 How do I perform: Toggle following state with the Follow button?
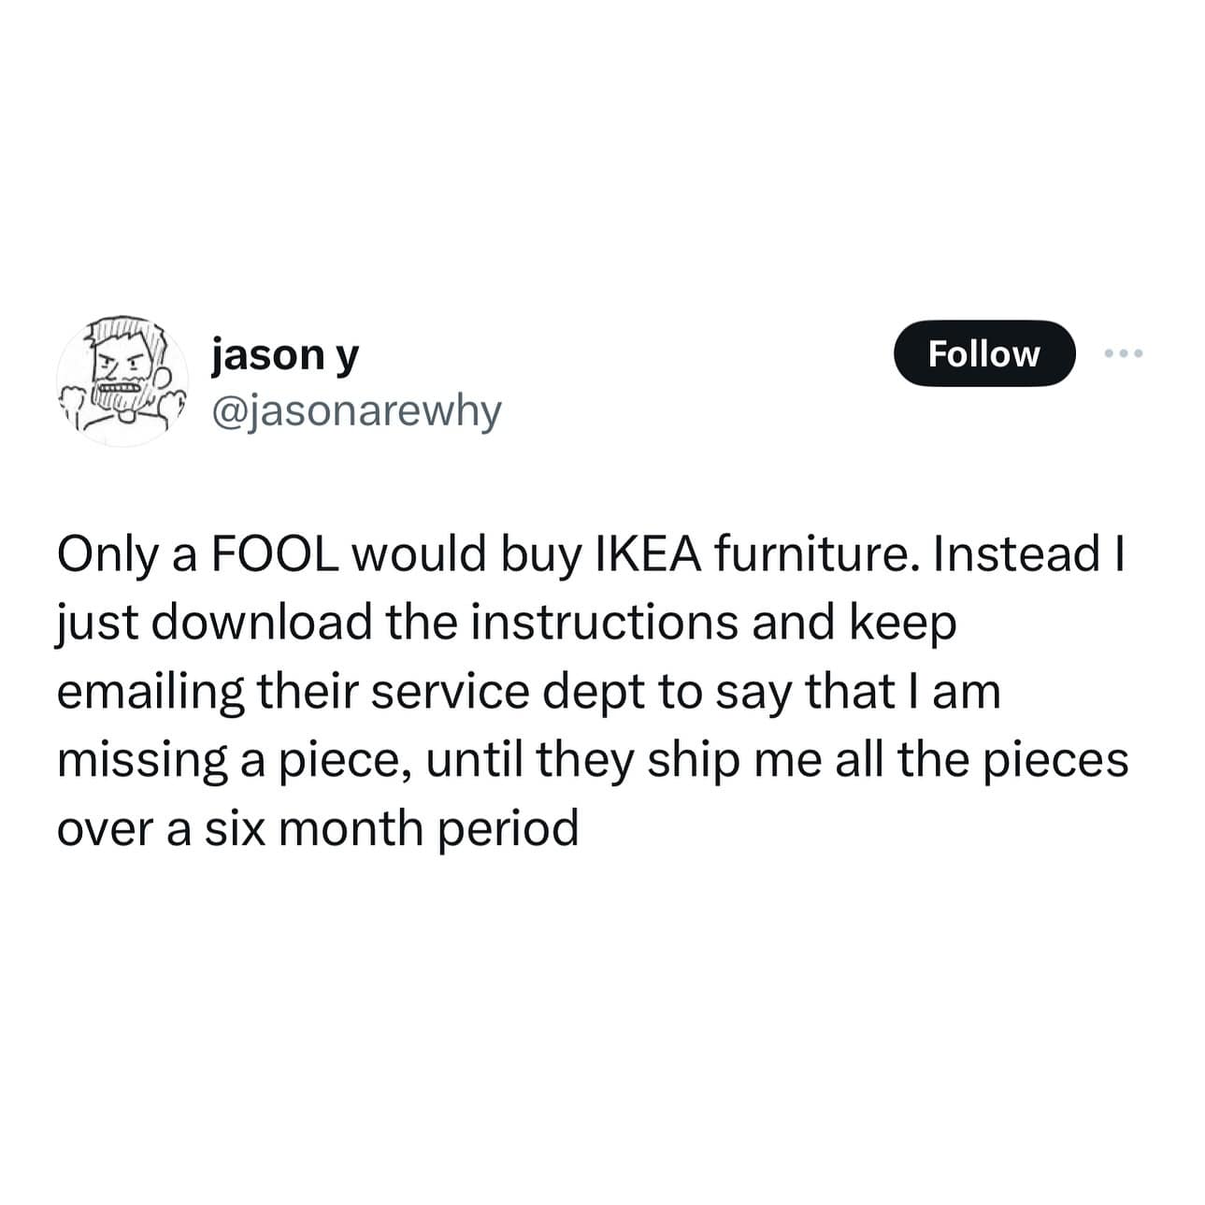pos(986,353)
